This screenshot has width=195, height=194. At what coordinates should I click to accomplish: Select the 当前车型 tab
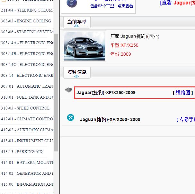pyautogui.click(x=77, y=22)
